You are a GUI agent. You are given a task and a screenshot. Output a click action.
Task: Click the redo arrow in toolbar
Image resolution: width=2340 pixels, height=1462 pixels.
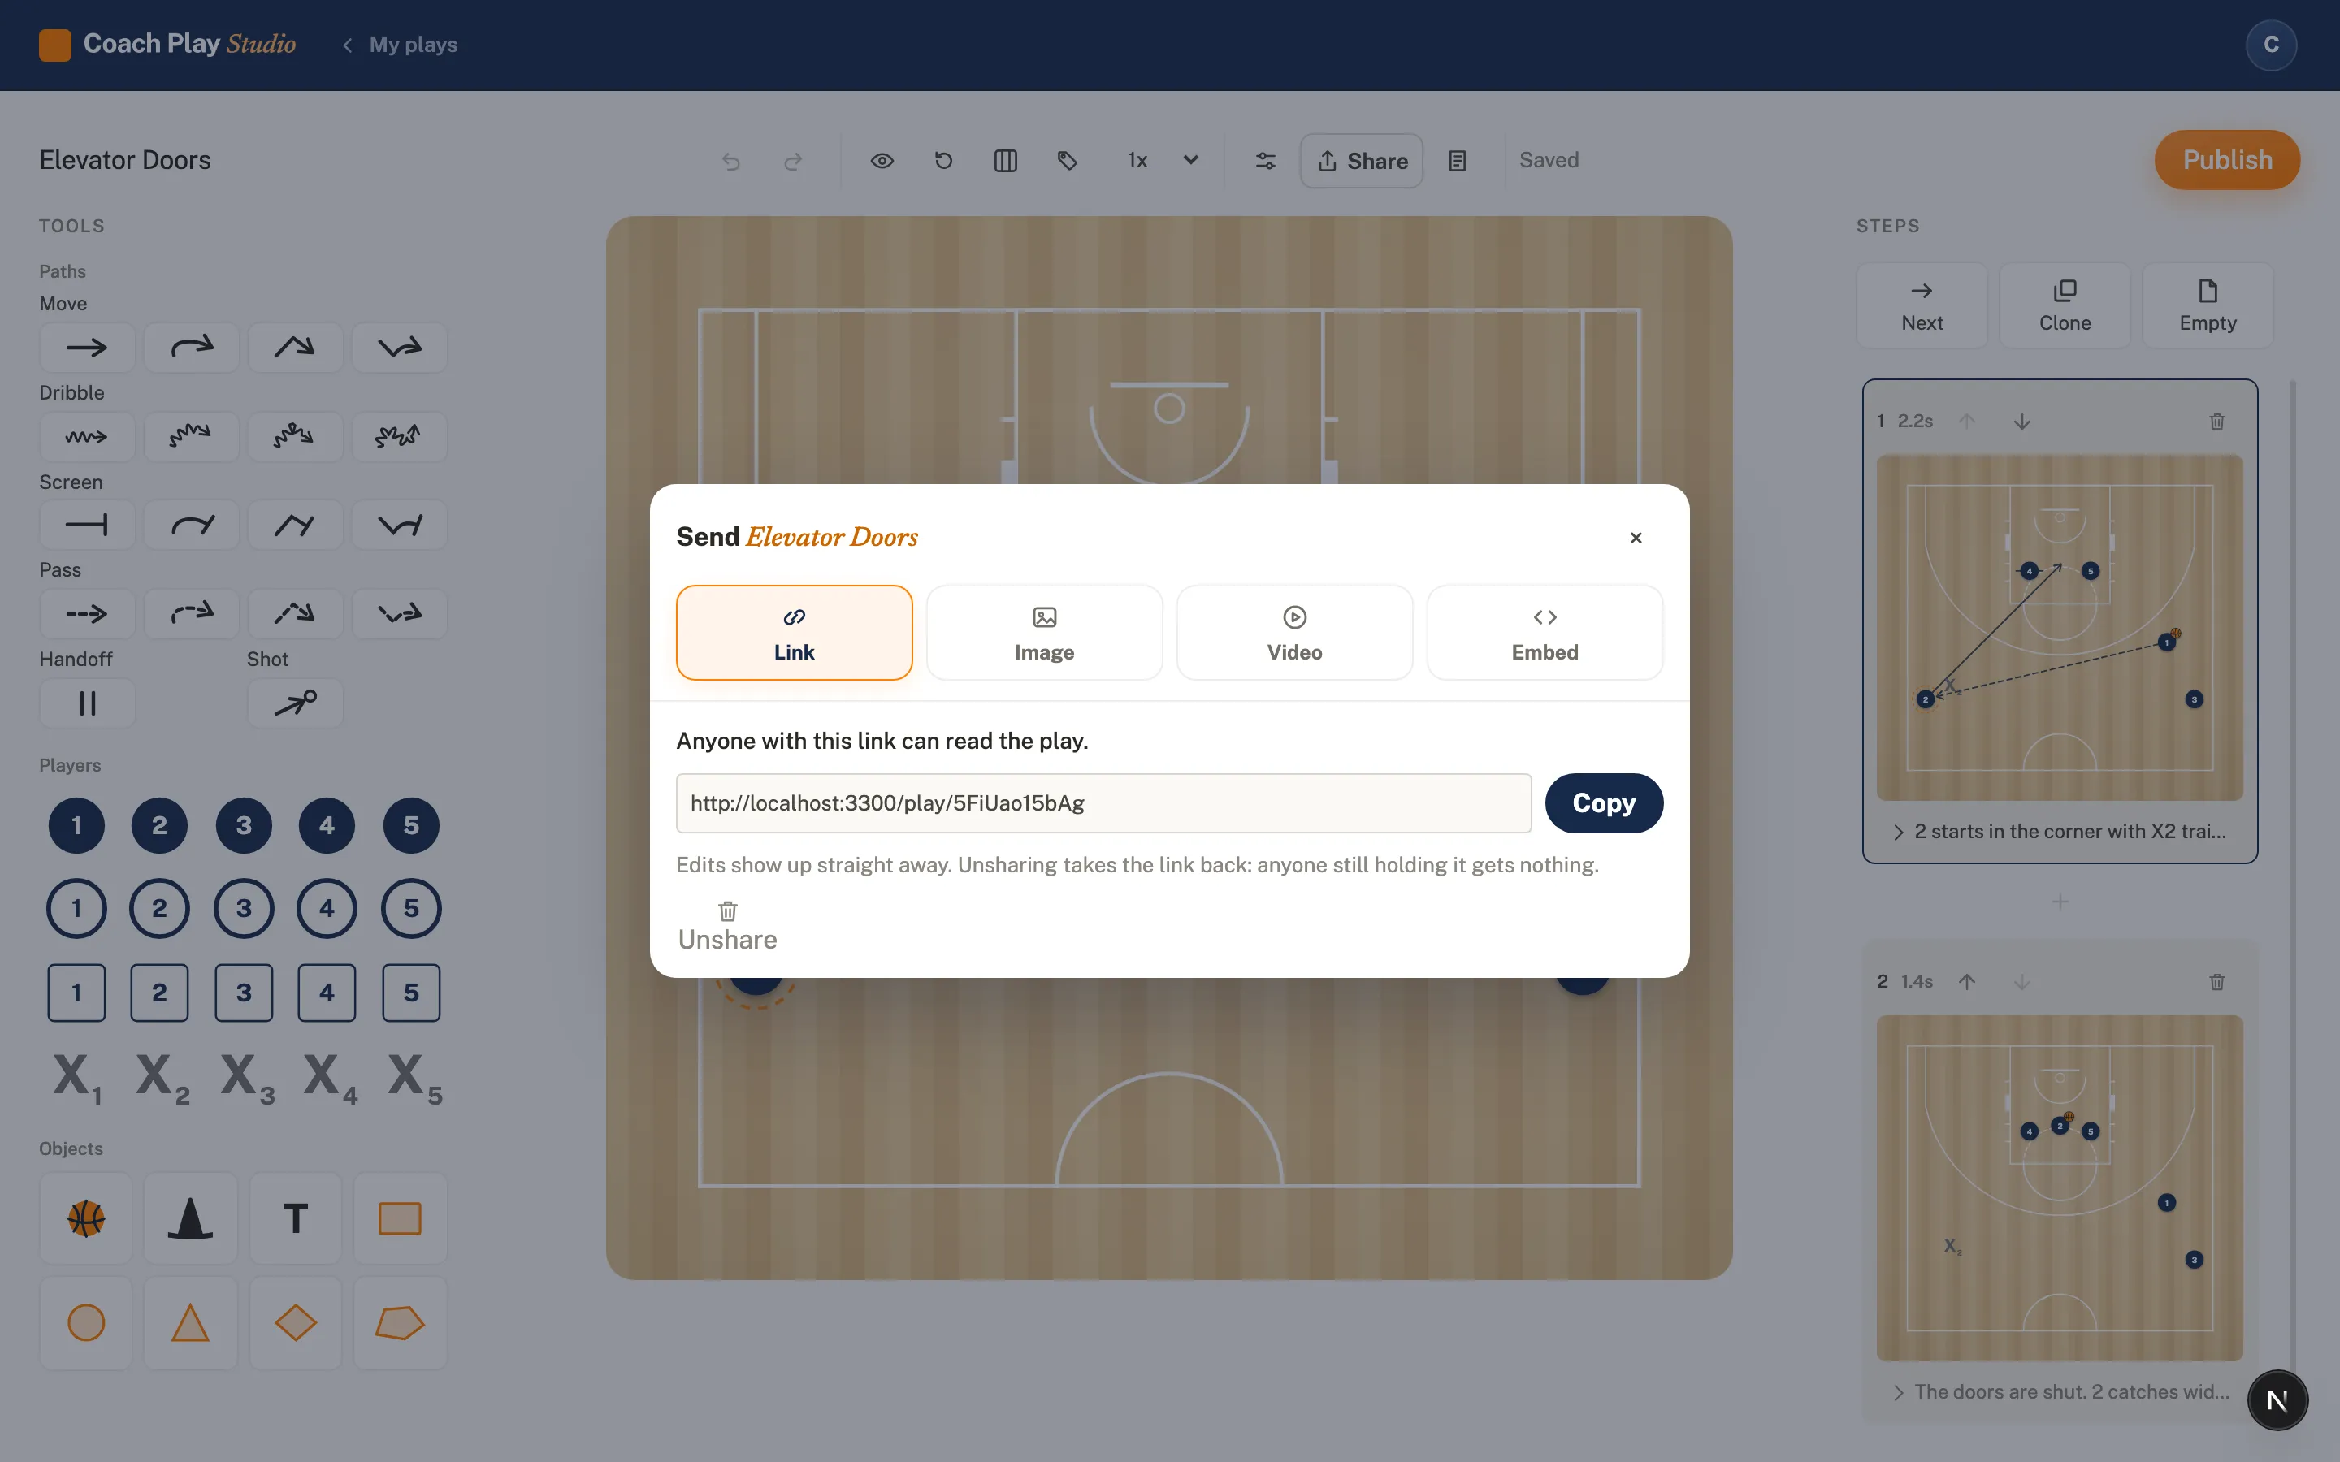(793, 161)
